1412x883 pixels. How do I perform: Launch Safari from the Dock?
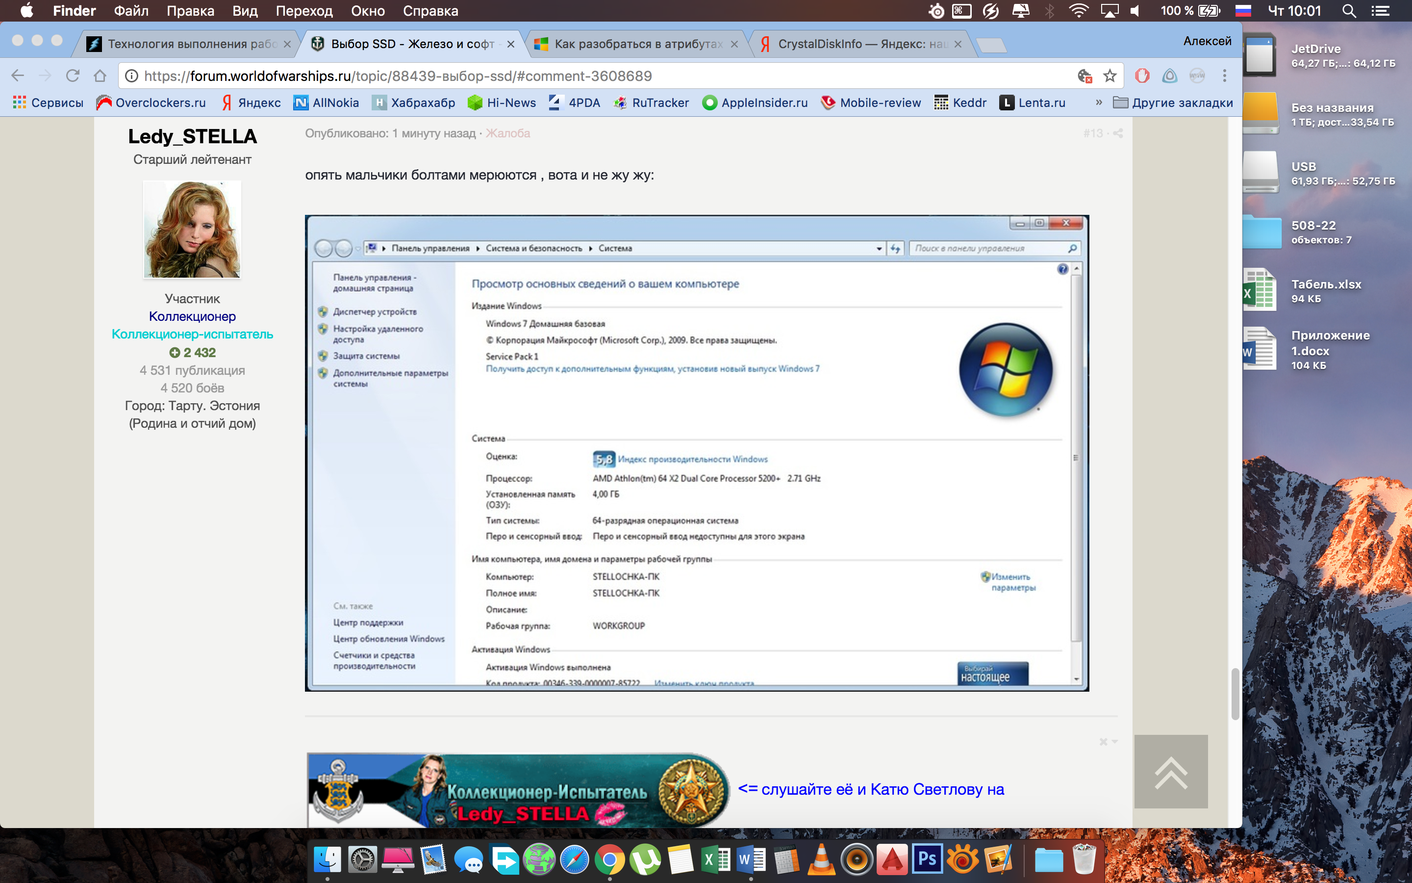[x=574, y=859]
